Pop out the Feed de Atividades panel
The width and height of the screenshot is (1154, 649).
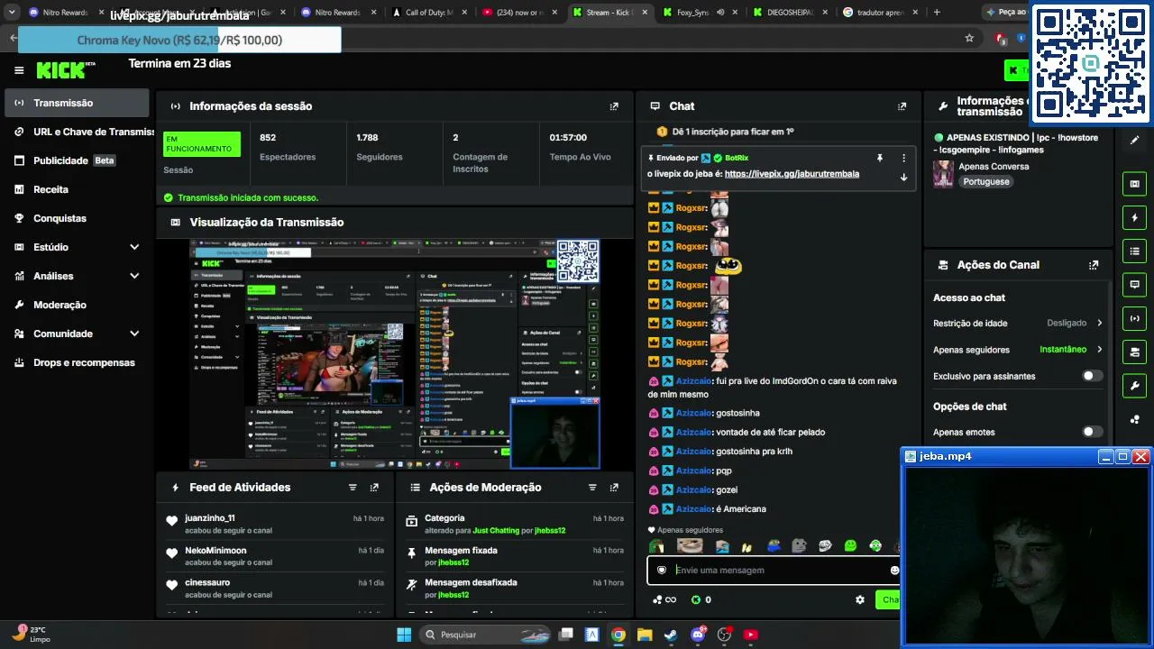(374, 488)
